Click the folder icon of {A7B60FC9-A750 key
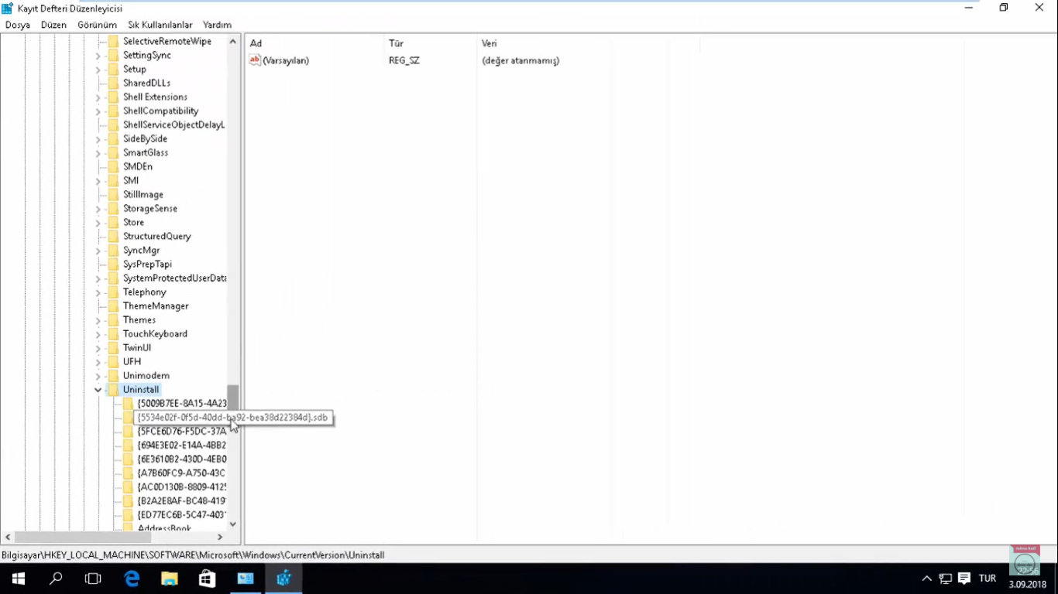This screenshot has width=1058, height=594. click(x=128, y=473)
